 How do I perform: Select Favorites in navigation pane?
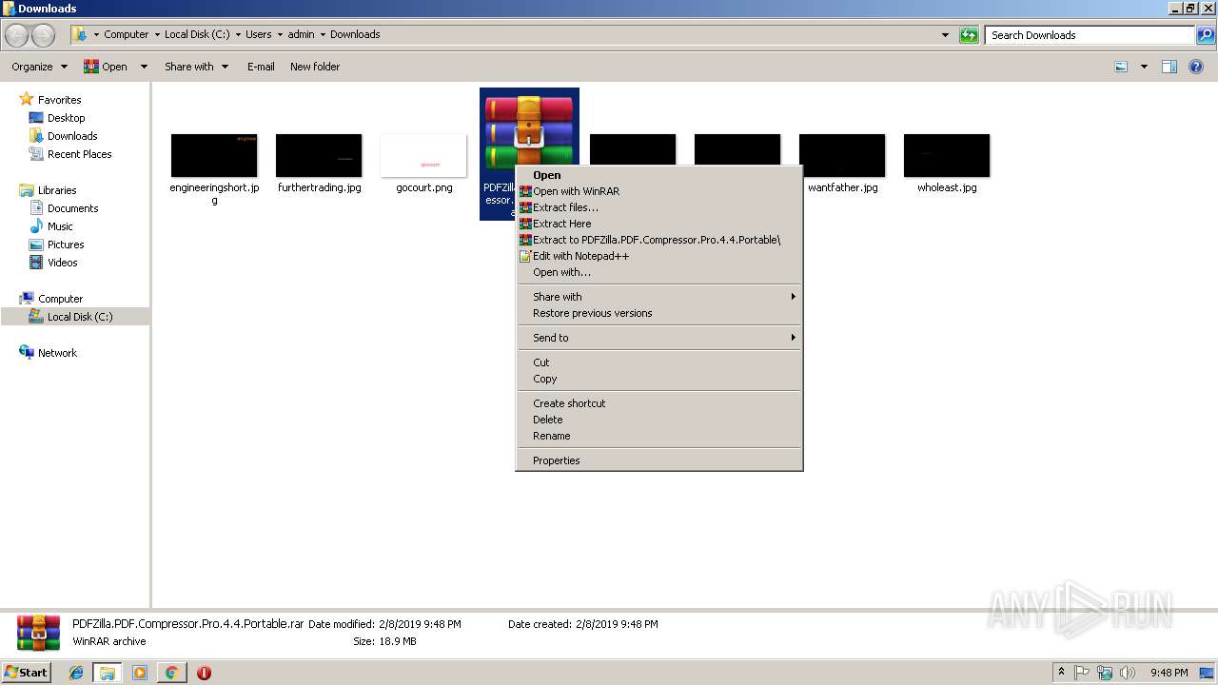pyautogui.click(x=50, y=100)
